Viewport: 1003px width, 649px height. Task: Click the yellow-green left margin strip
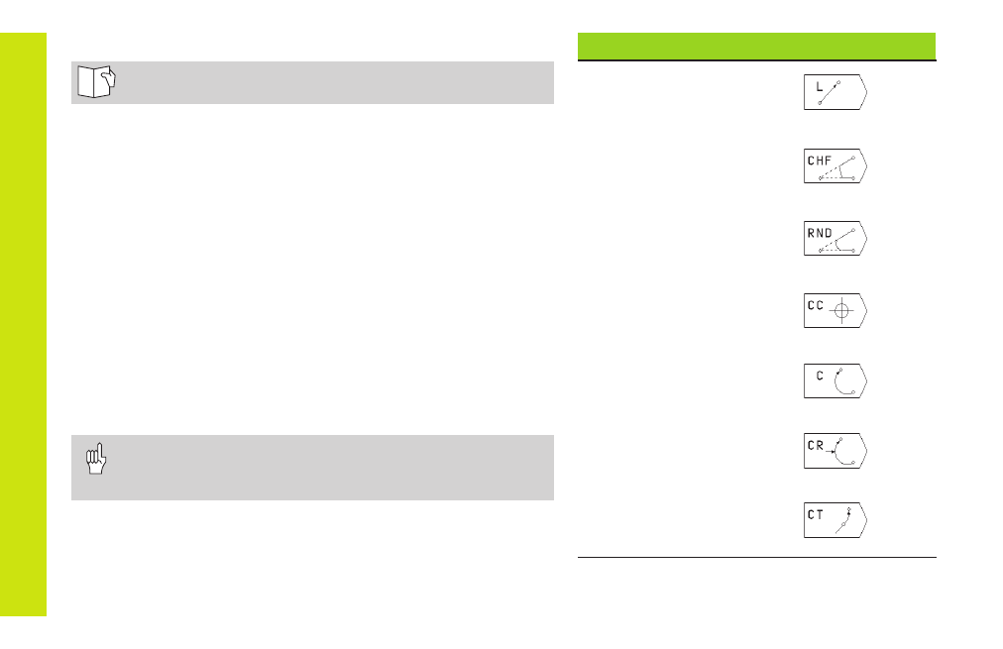[23, 324]
